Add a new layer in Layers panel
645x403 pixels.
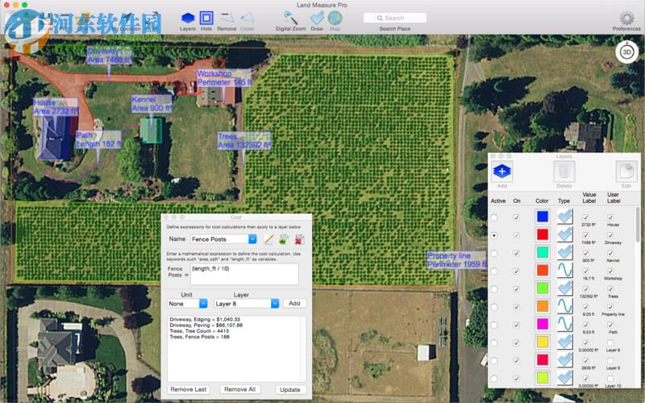pyautogui.click(x=501, y=171)
